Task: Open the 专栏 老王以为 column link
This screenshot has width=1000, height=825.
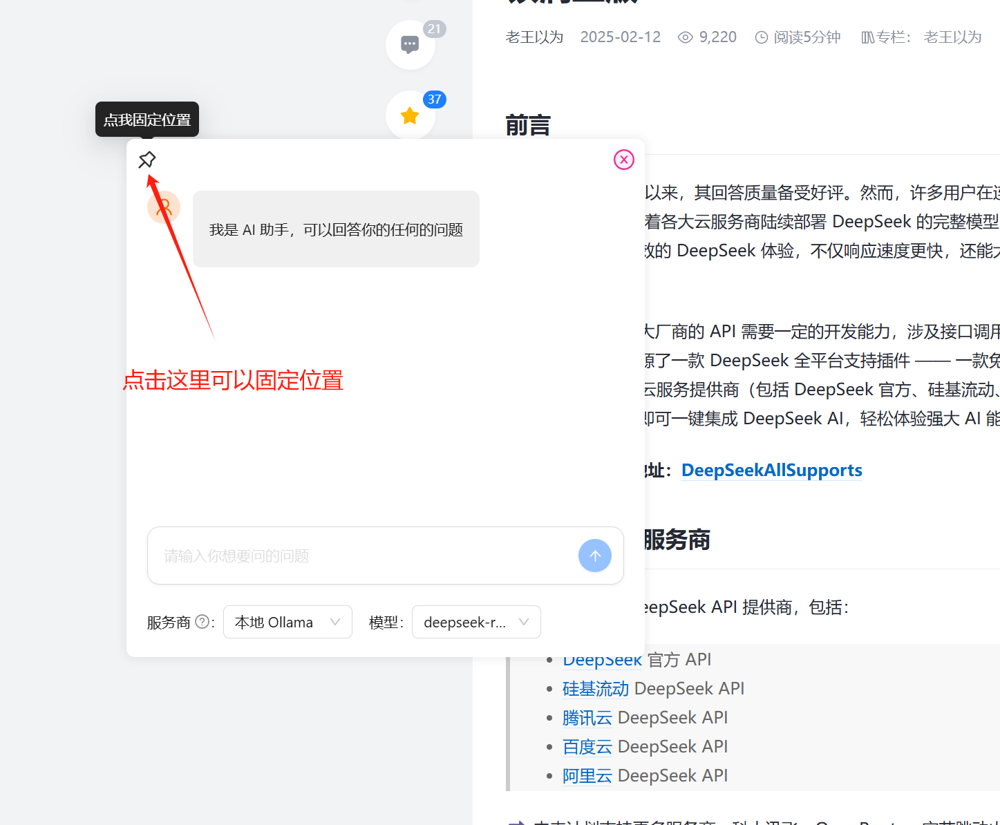Action: [x=952, y=37]
